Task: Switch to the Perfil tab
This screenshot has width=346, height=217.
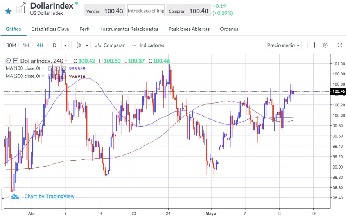Action: coord(85,29)
